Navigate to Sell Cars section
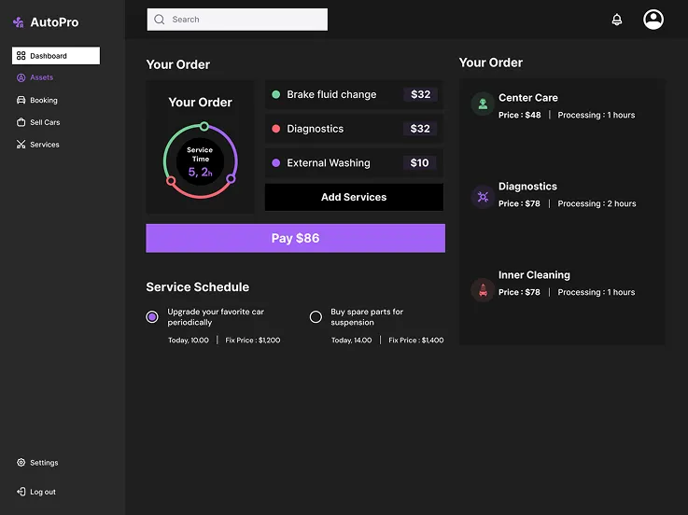688x515 pixels. click(44, 122)
